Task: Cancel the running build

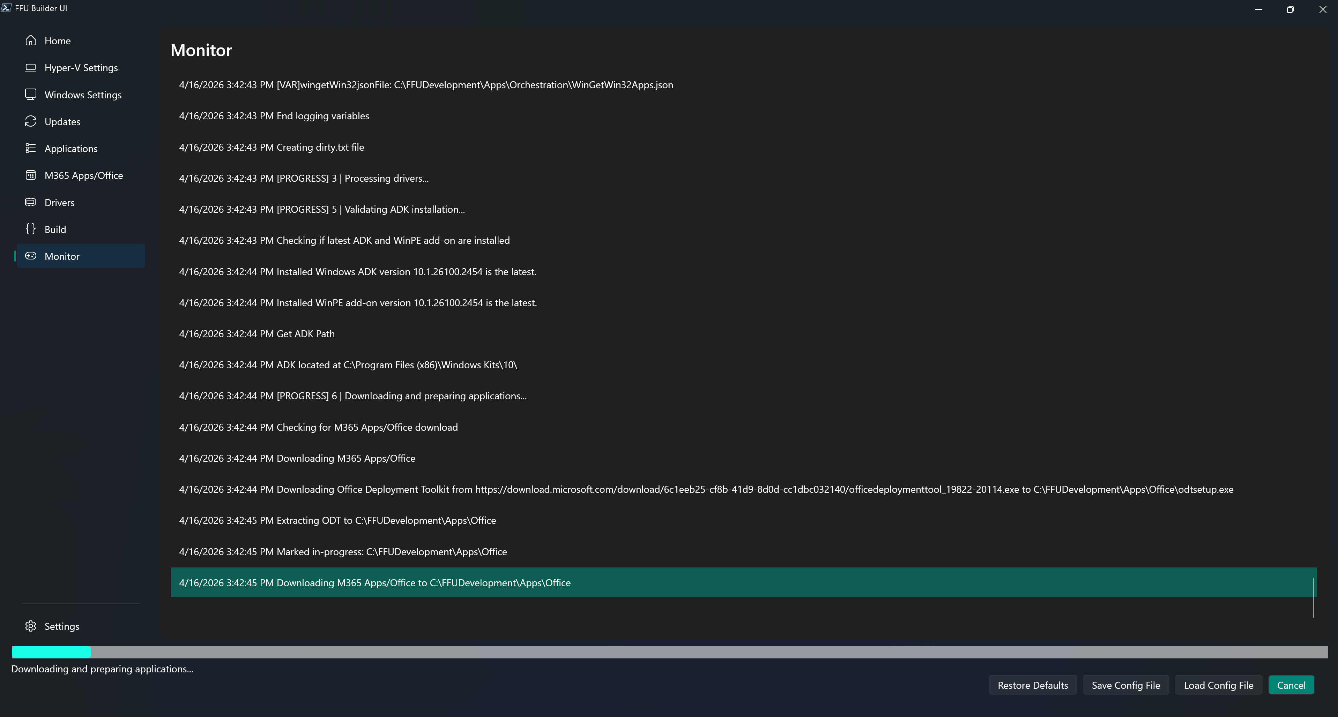Action: tap(1291, 685)
